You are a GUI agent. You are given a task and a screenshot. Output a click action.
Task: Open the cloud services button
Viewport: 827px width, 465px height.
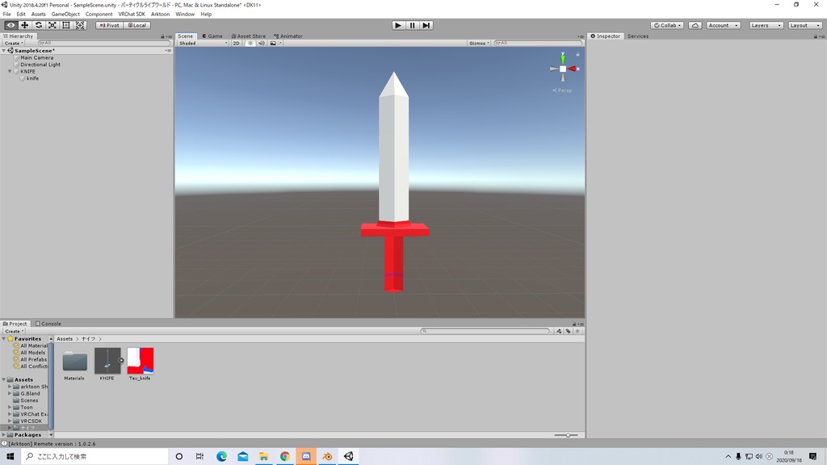pyautogui.click(x=695, y=25)
